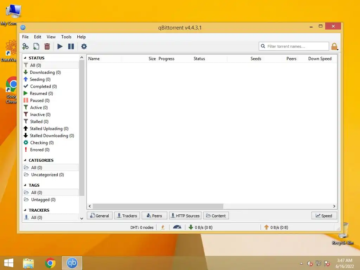Click the horizontal scrollbar thumb
The height and width of the screenshot is (270, 360).
(x=158, y=206)
